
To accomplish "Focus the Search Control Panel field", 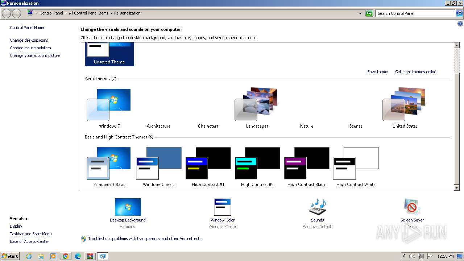I will (415, 13).
